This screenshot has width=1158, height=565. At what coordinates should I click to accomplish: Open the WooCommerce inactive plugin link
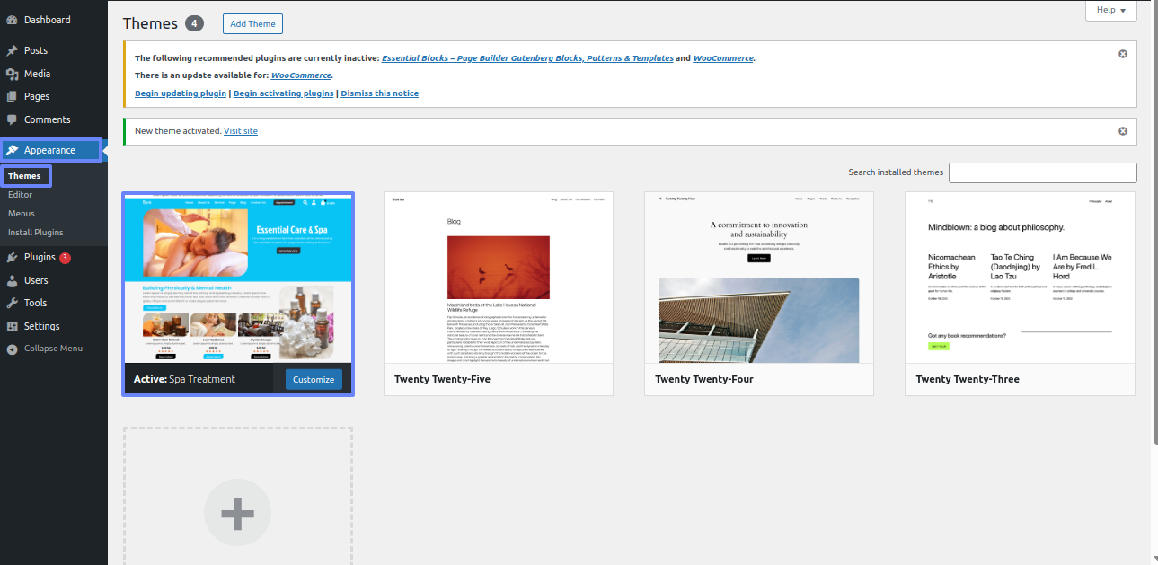[723, 58]
